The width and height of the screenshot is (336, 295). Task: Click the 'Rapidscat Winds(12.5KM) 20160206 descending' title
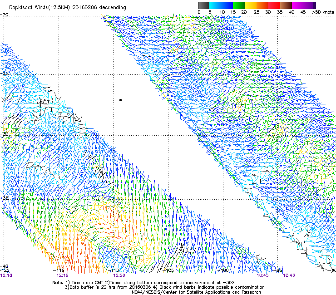[68, 8]
